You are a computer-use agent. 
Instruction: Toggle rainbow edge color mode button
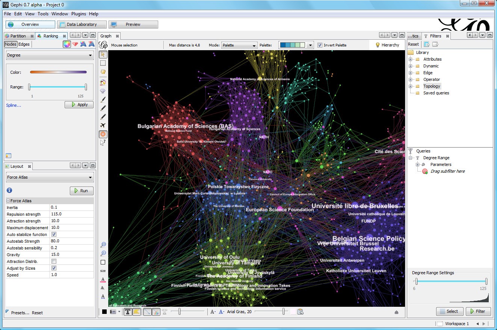pyautogui.click(x=156, y=312)
